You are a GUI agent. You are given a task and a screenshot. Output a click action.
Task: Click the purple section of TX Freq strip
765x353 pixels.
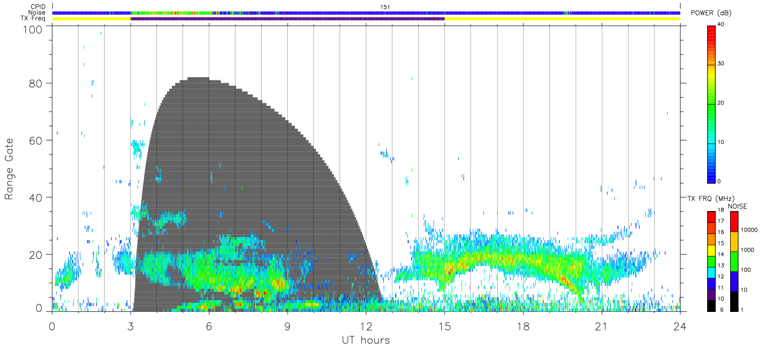click(287, 19)
